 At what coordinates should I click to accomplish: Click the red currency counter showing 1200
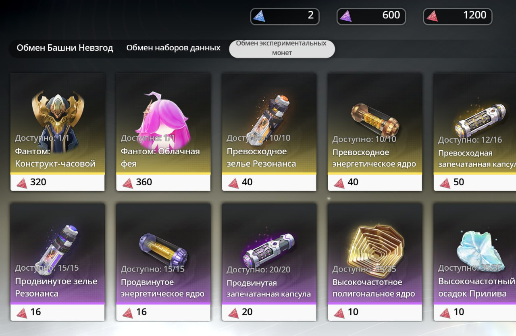(x=458, y=17)
